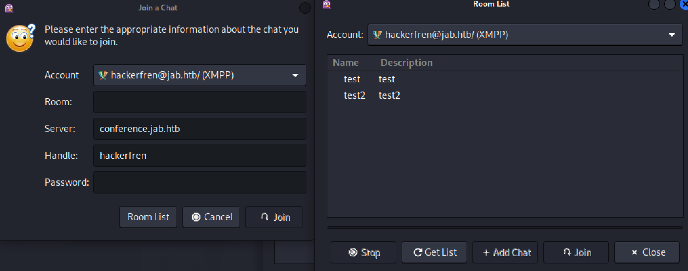Viewport: 688px width, 271px height.
Task: Open Account dropdown in Join a Chat dialog
Action: coord(199,75)
